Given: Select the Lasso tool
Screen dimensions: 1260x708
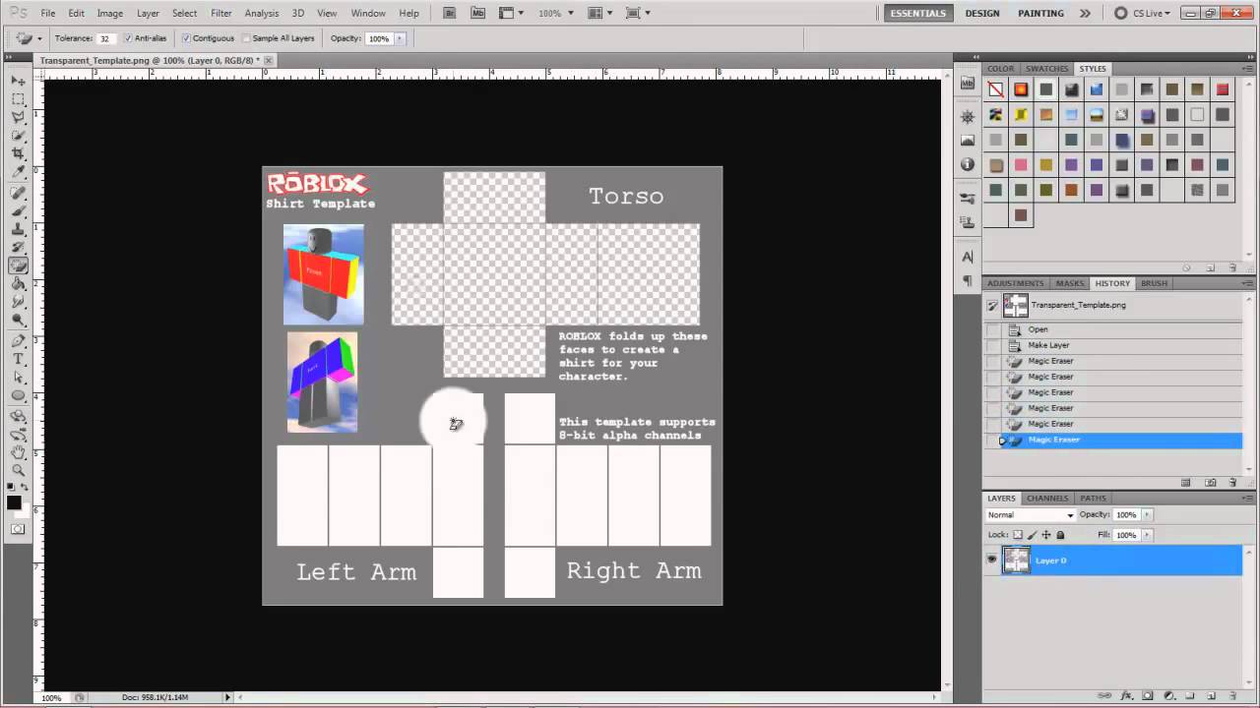Looking at the screenshot, I should point(18,115).
